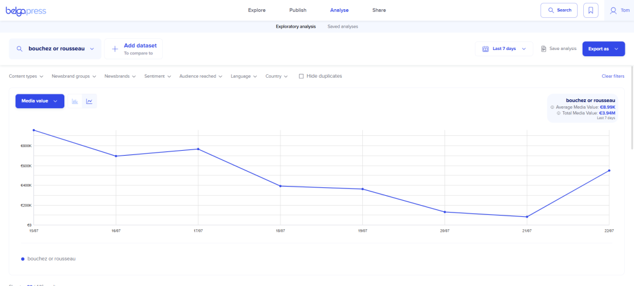Click the user profile icon for Tom
The image size is (634, 286).
click(x=613, y=11)
